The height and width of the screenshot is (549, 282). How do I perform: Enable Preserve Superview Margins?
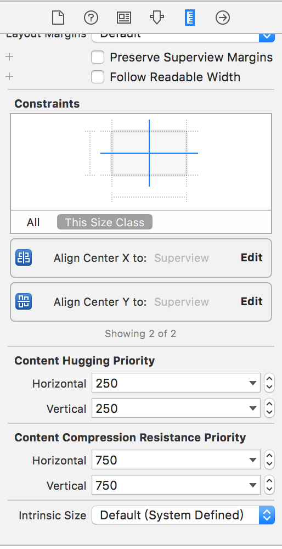point(98,58)
